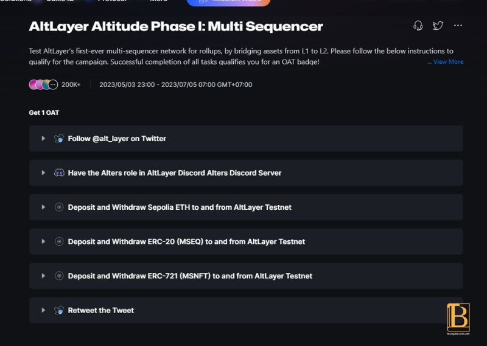The image size is (487, 346).
Task: Click circle icon on ERC-721 (MSNFT) task
Action: click(59, 276)
